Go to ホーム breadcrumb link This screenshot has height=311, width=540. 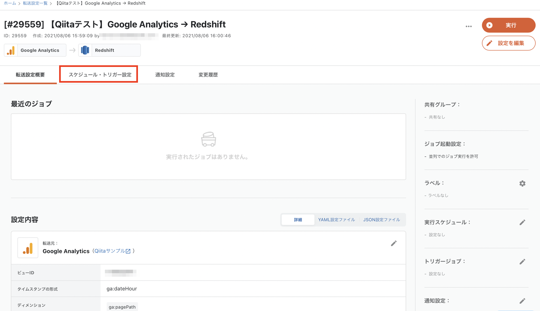tap(10, 3)
